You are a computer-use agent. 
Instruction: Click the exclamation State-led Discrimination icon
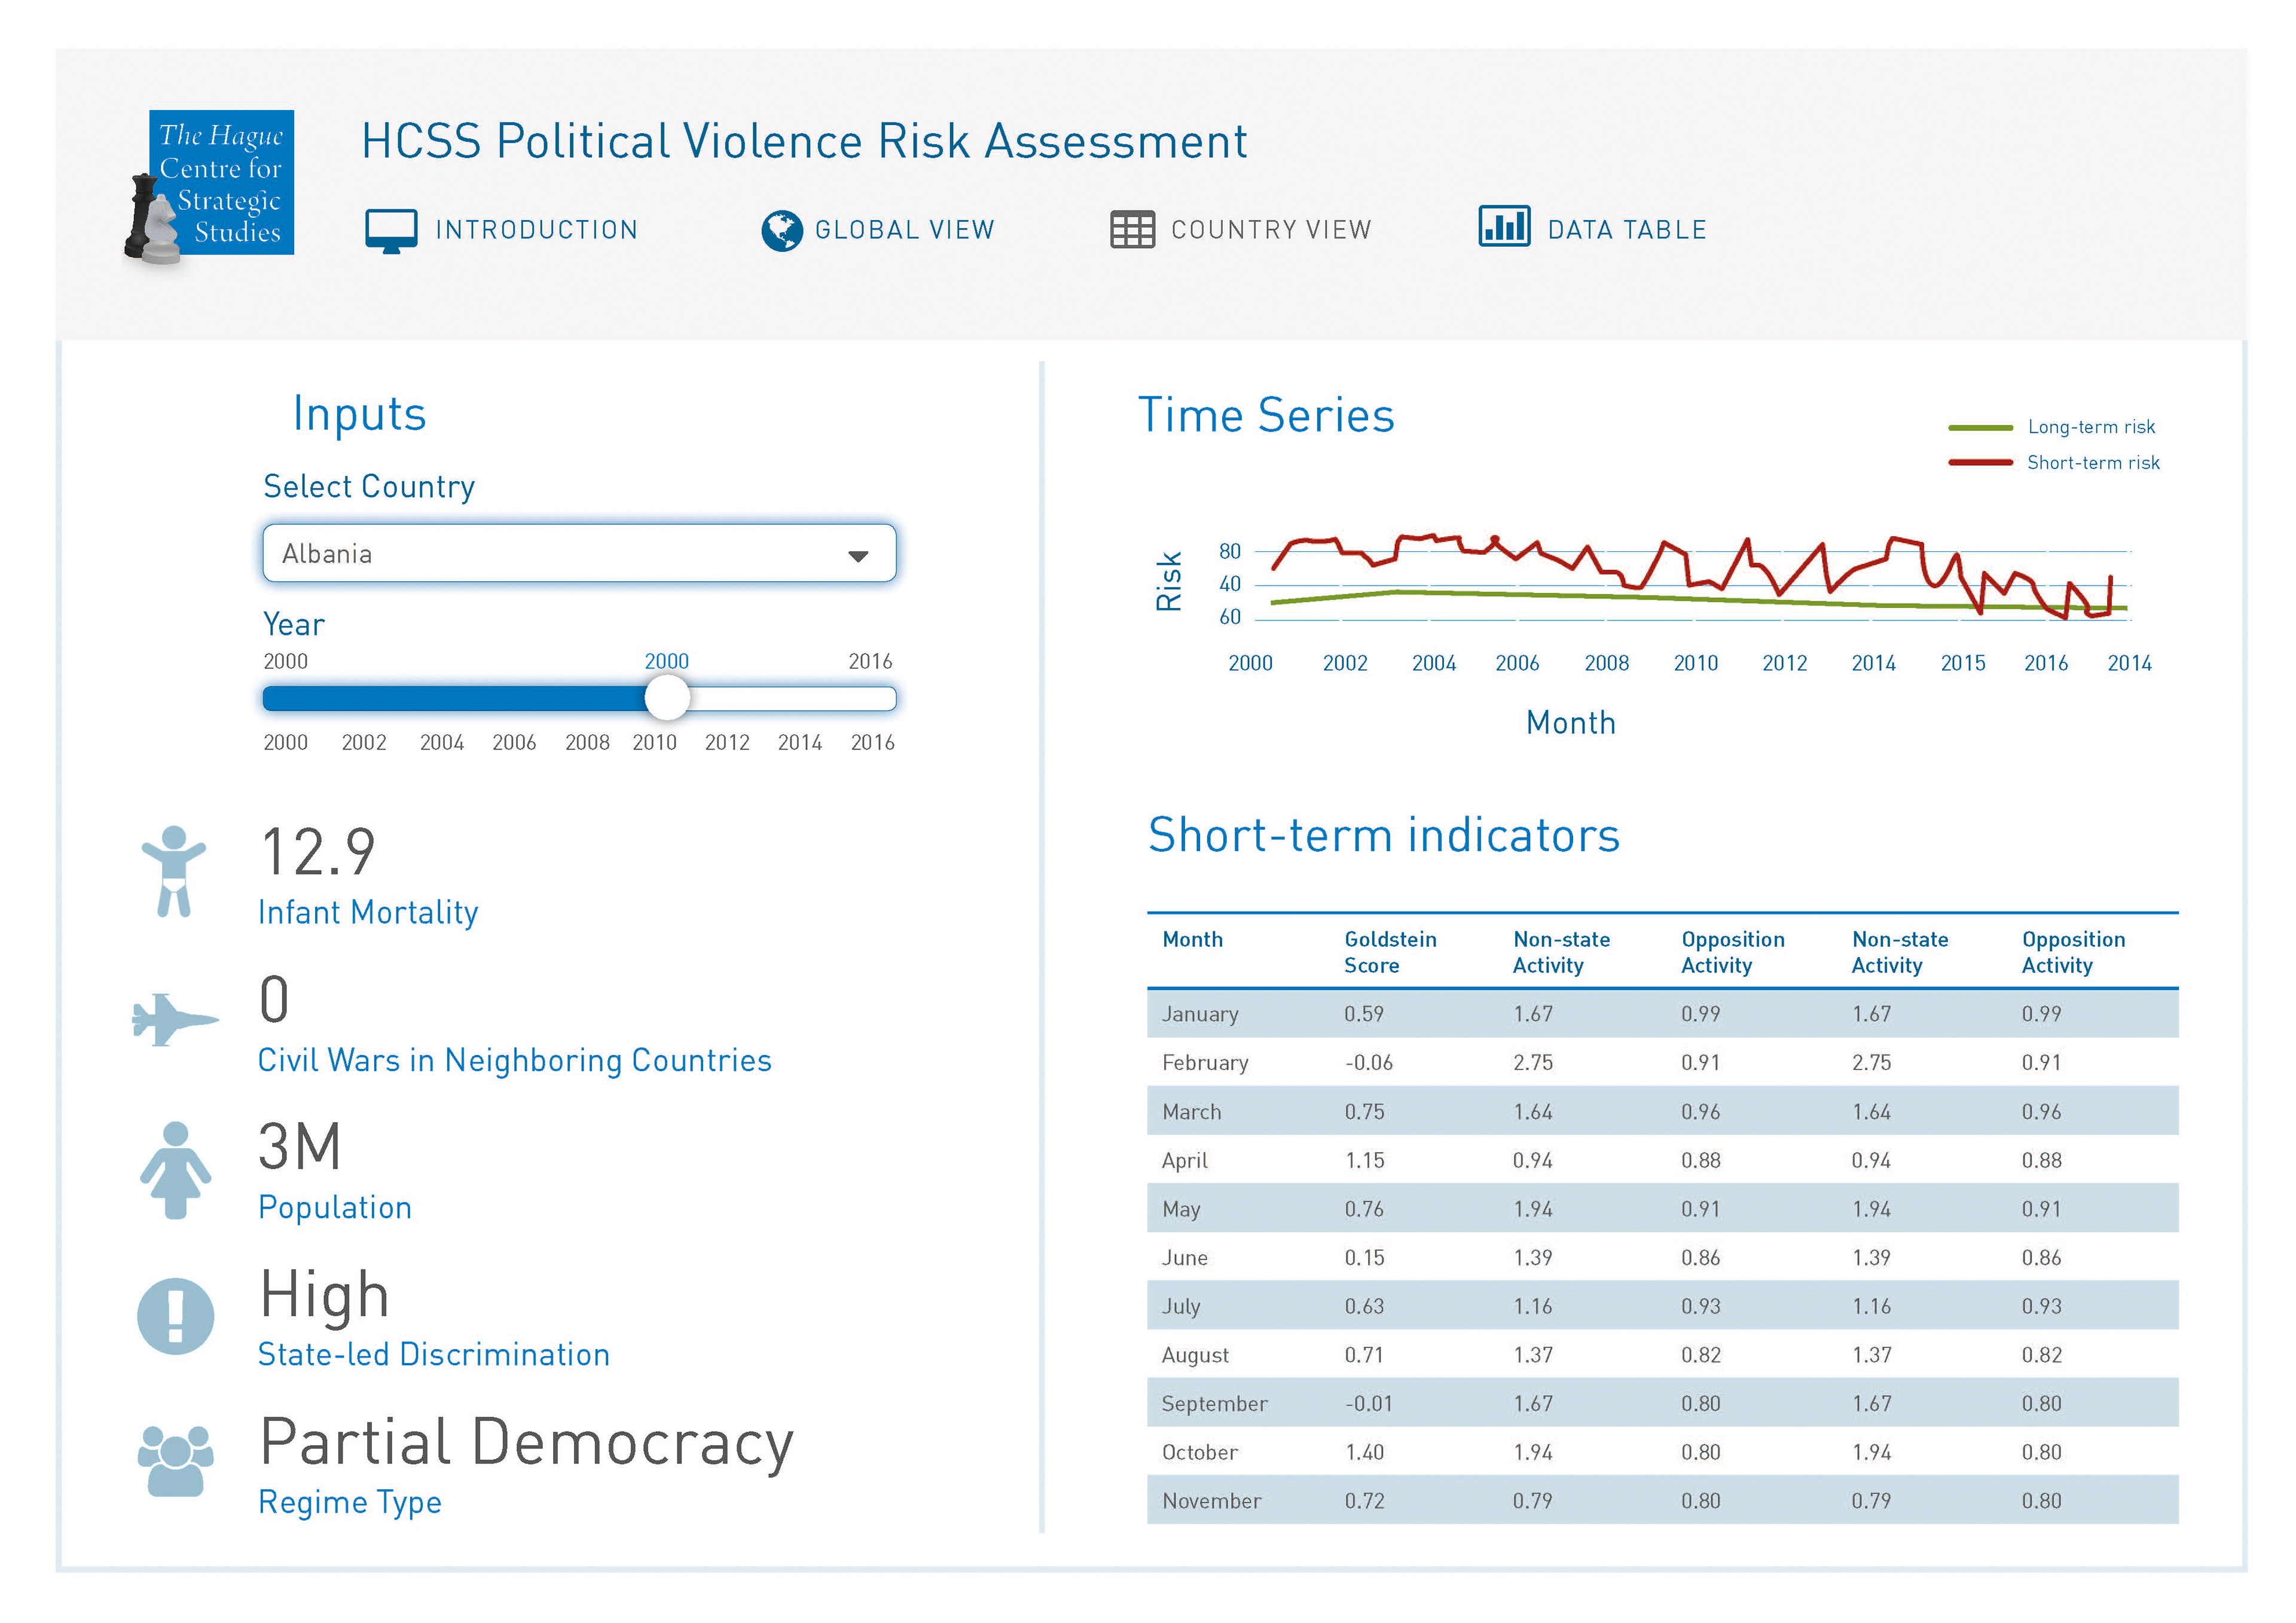click(175, 1316)
